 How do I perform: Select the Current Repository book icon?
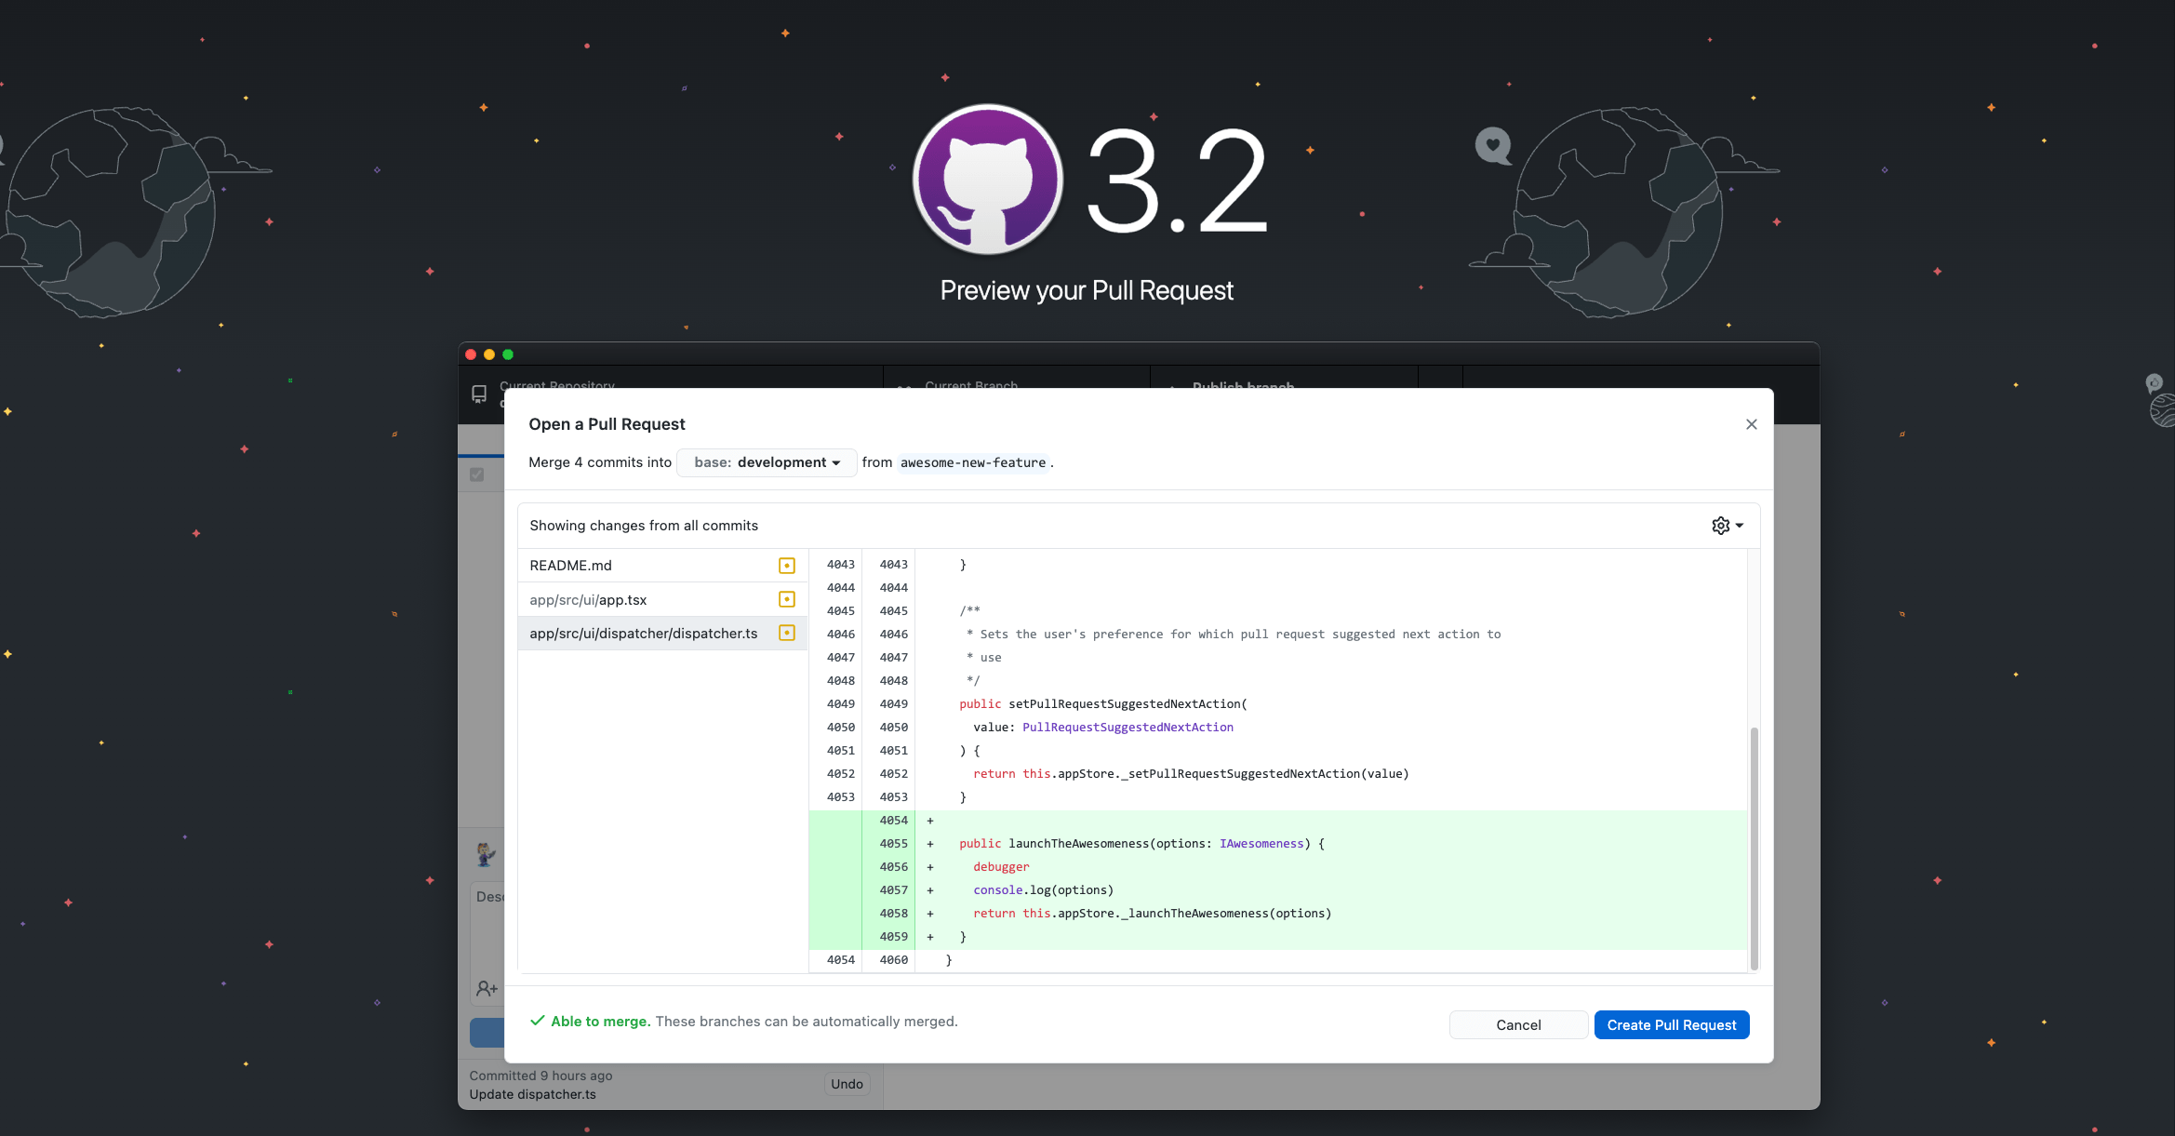pyautogui.click(x=480, y=394)
